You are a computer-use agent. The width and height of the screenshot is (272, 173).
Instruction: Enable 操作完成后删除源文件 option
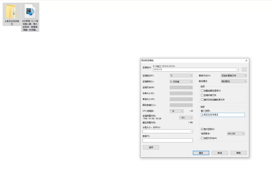[202, 100]
